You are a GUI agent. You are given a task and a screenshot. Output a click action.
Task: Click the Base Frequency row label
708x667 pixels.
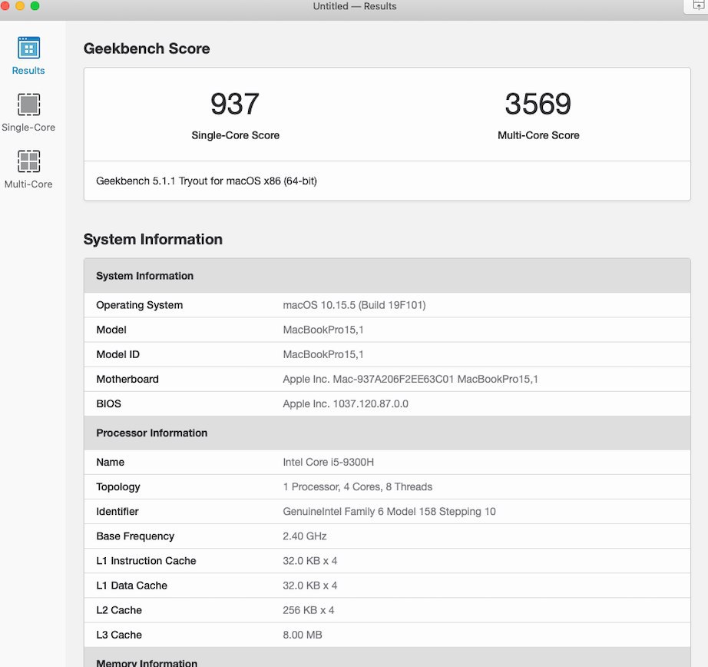pos(135,536)
